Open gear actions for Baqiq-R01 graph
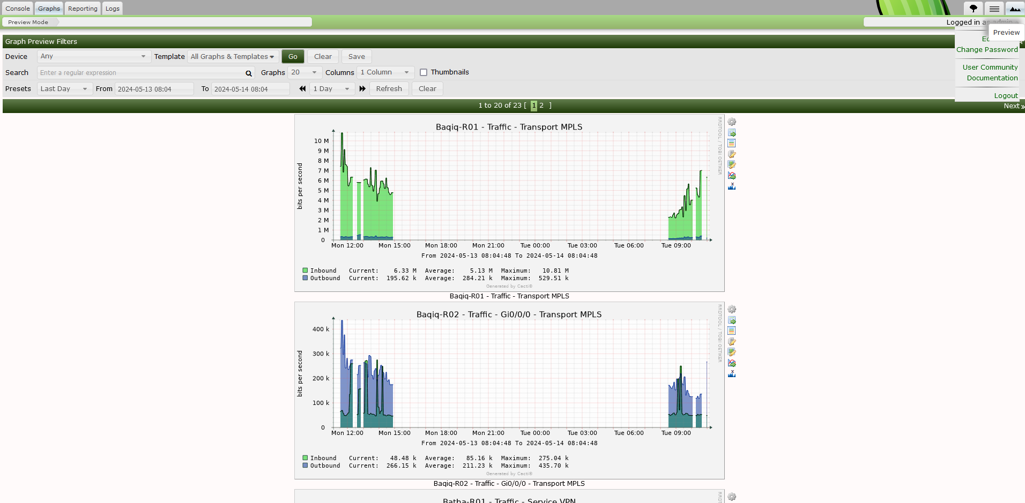Screen dimensions: 1025x503 (x=732, y=122)
